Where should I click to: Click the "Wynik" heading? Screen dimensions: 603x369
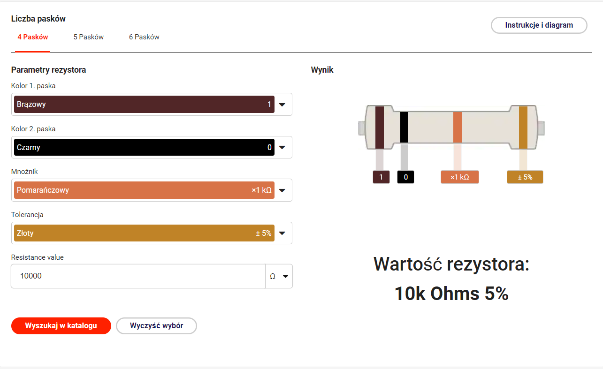[x=322, y=70]
